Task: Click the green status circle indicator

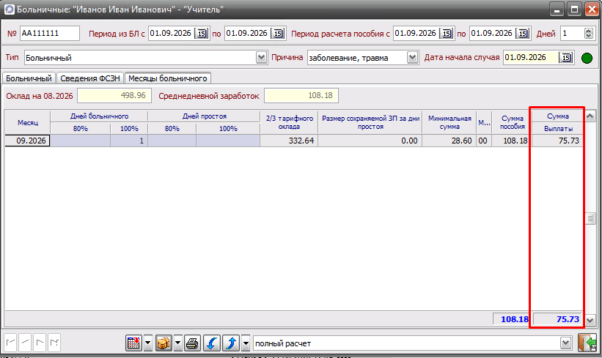Action: (587, 59)
